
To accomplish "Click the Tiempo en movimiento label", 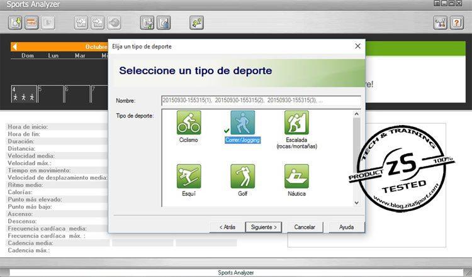I will tap(39, 170).
